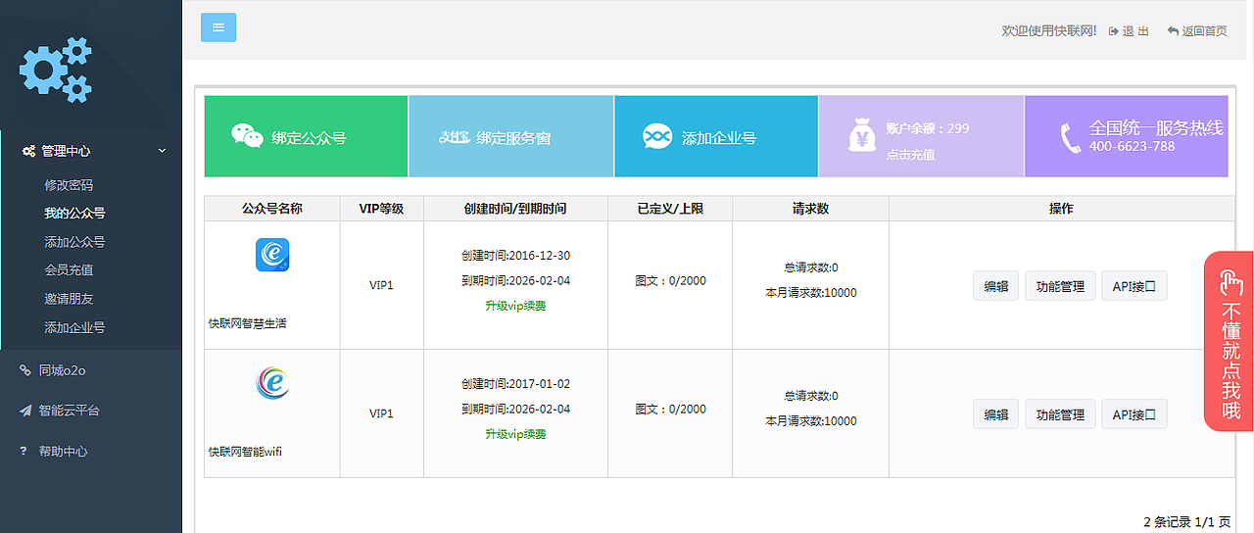The width and height of the screenshot is (1254, 533).
Task: Click the link icon beside 同城o2o
Action: click(25, 369)
